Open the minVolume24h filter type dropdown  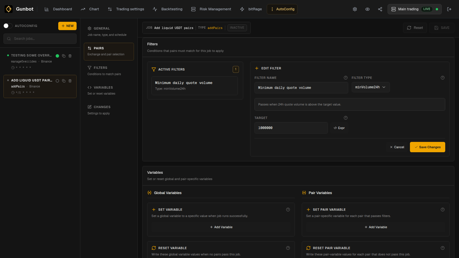[371, 87]
